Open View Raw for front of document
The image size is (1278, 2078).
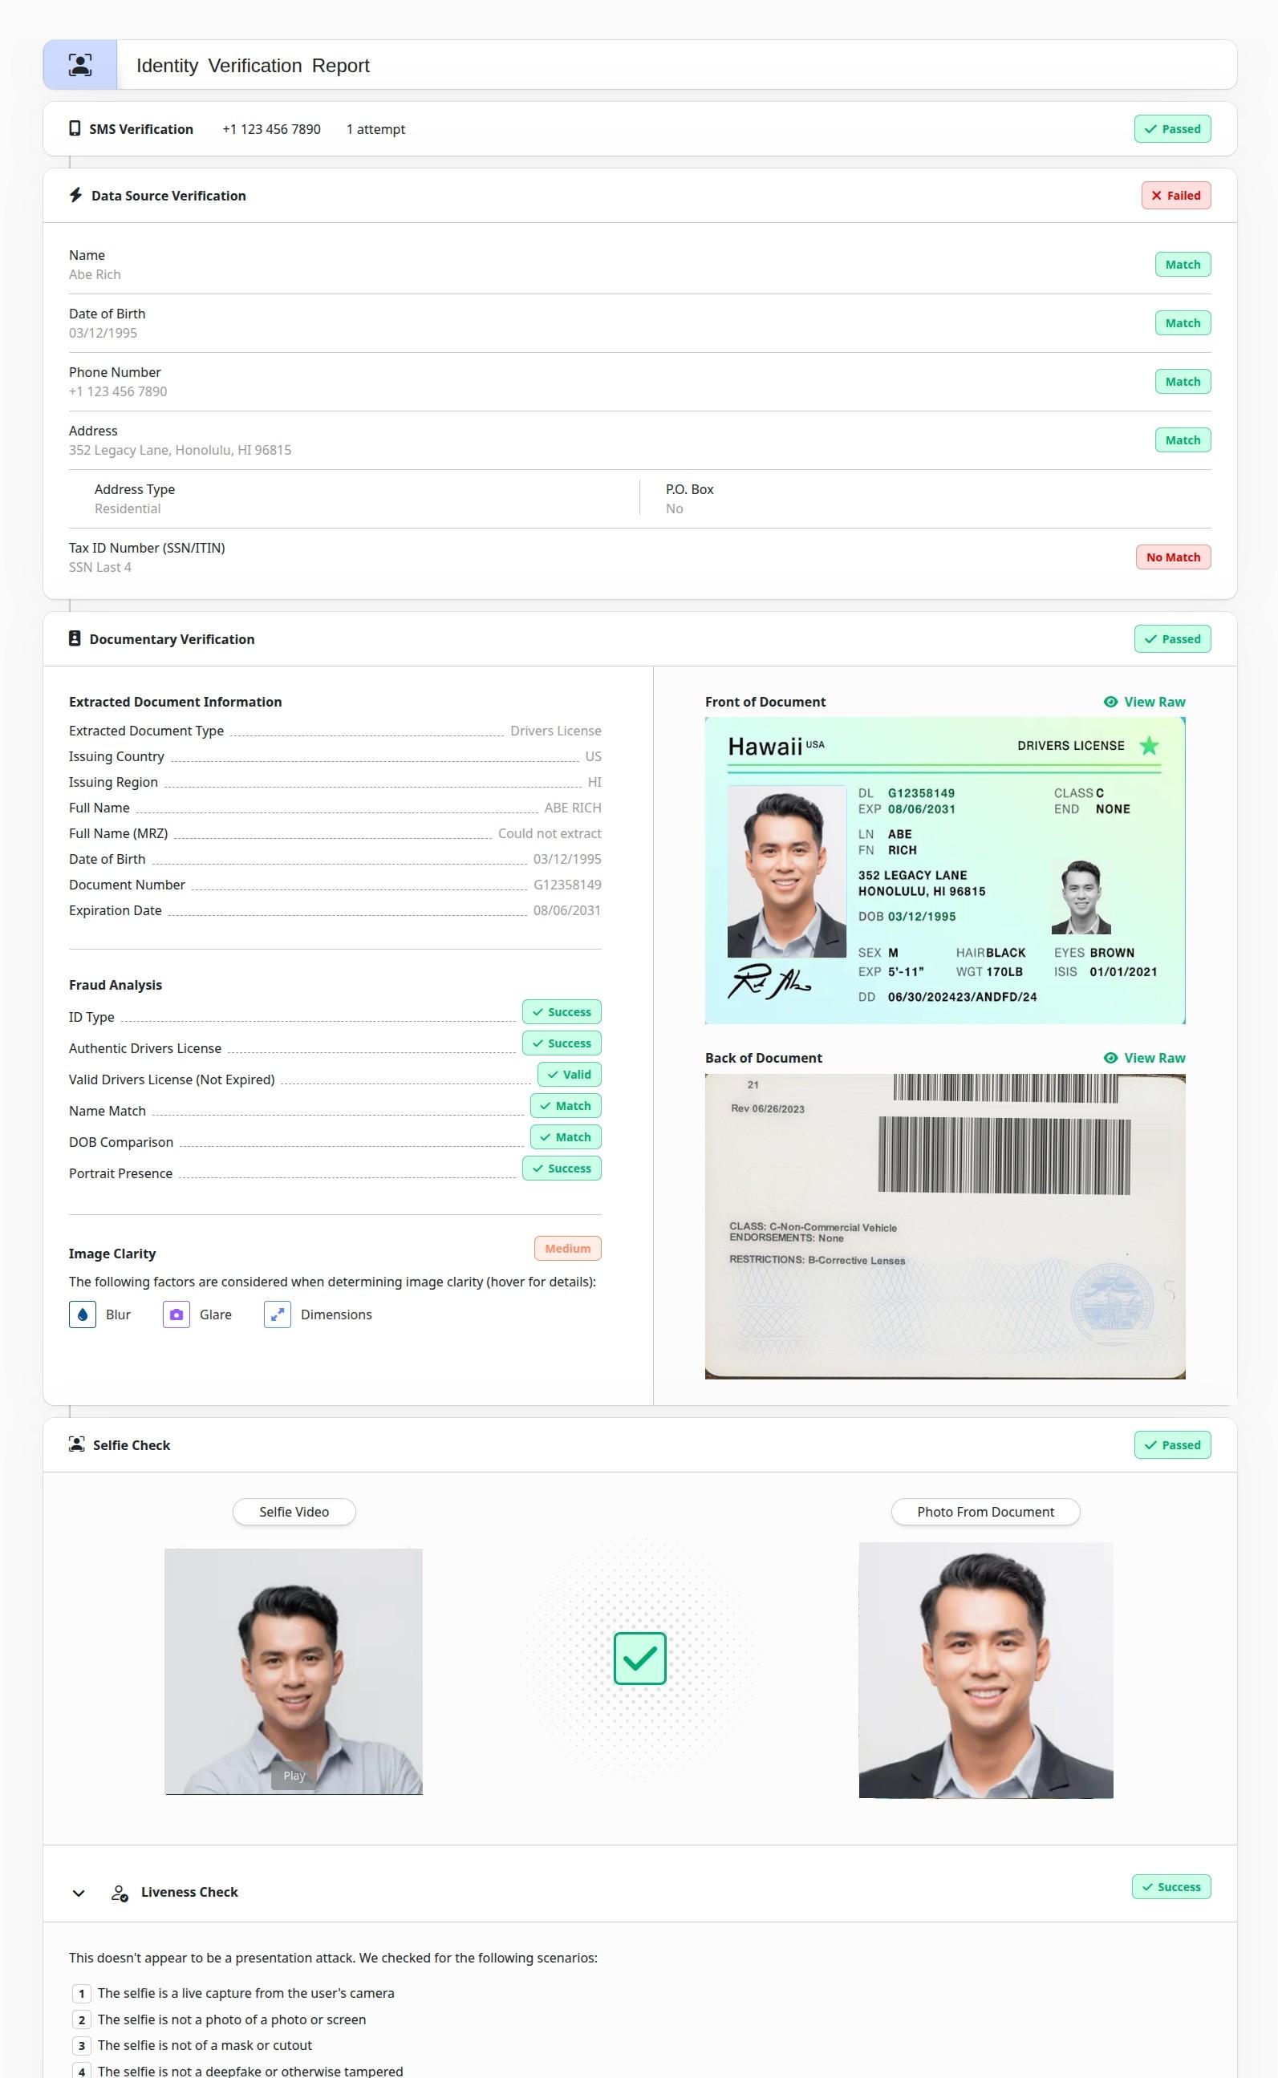tap(1145, 702)
